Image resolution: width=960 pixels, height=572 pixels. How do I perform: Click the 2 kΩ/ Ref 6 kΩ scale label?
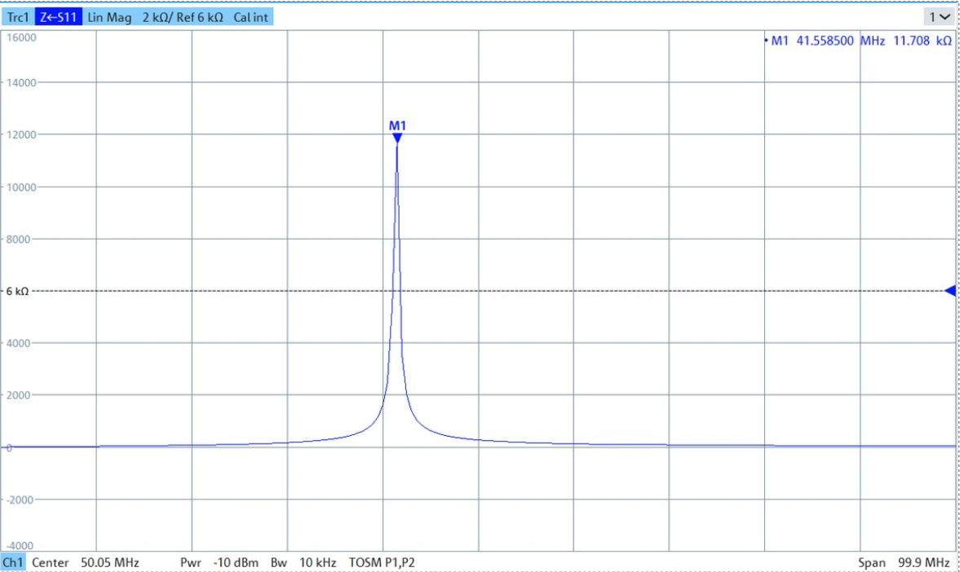click(183, 17)
